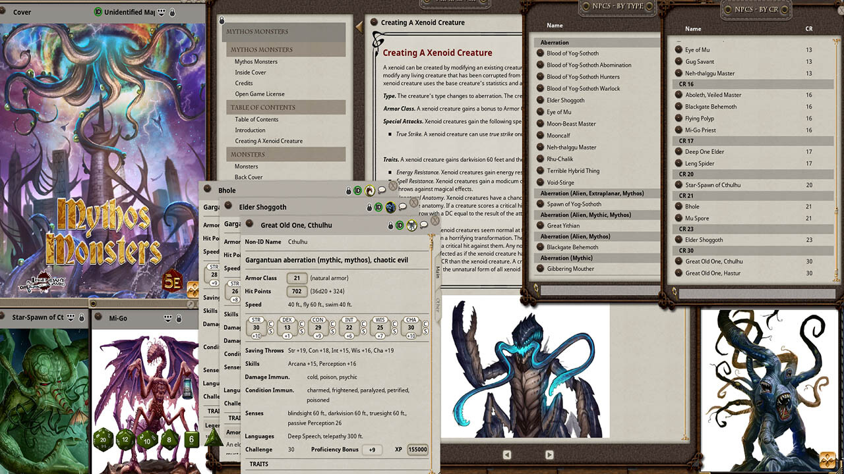Click Cthulhu's token portrait icon in the titlebar
The width and height of the screenshot is (844, 474).
pos(411,226)
